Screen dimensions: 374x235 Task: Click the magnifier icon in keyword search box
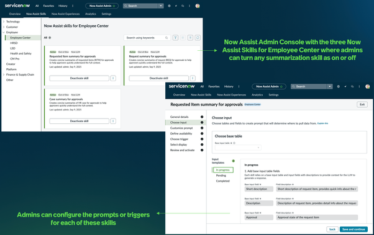point(166,38)
